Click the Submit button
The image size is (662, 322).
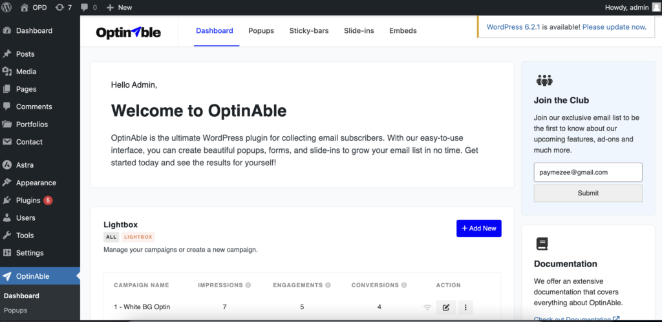coord(588,193)
